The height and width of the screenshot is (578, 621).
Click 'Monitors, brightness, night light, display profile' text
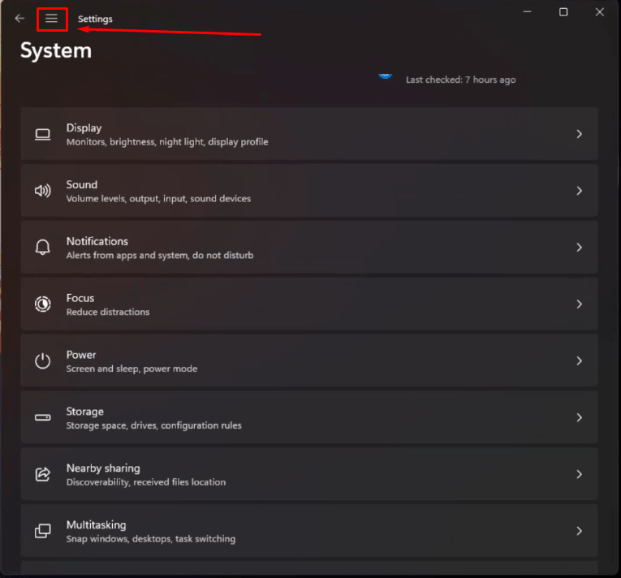167,142
